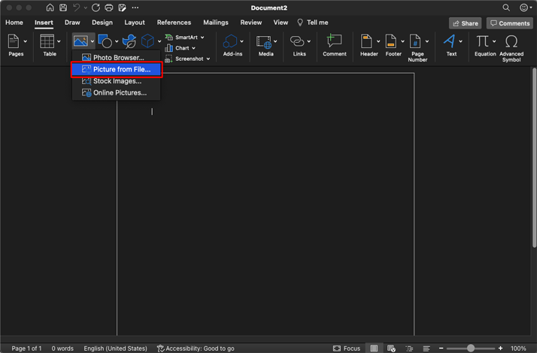Click the 0 words count

tap(62, 348)
